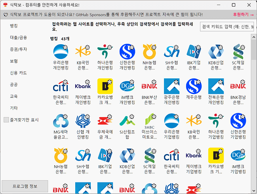This screenshot has width=257, height=194.
Task: Click 프로그램 정보 button
Action: [25, 186]
